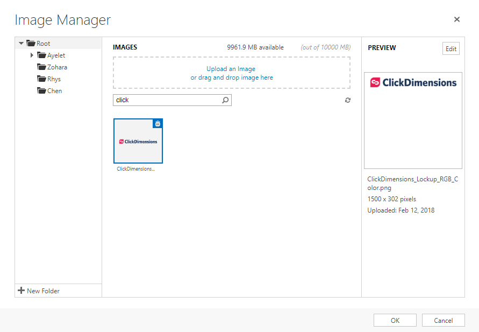Click the (out of 10000 MB) text
Viewport: 479px width, 332px height.
coord(326,47)
